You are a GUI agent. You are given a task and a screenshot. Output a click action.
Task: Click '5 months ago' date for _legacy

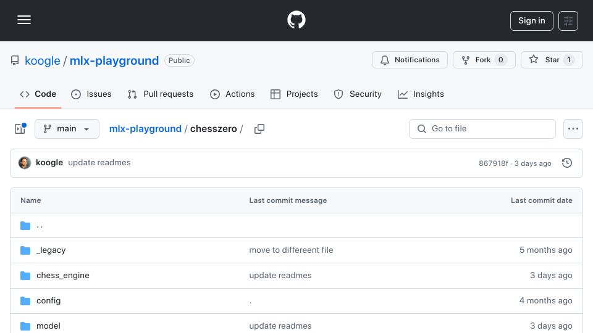545,250
